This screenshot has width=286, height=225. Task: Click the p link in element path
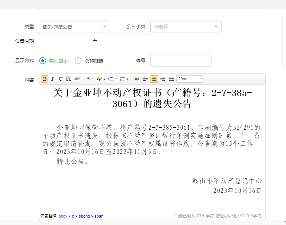(73, 216)
